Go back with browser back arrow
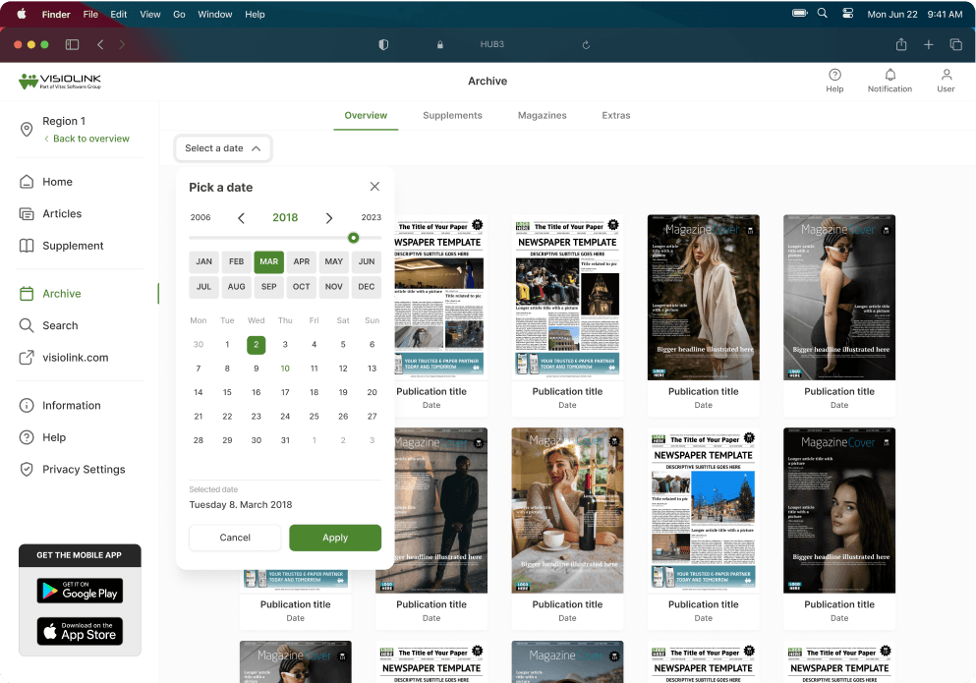The width and height of the screenshot is (976, 683). [x=100, y=44]
